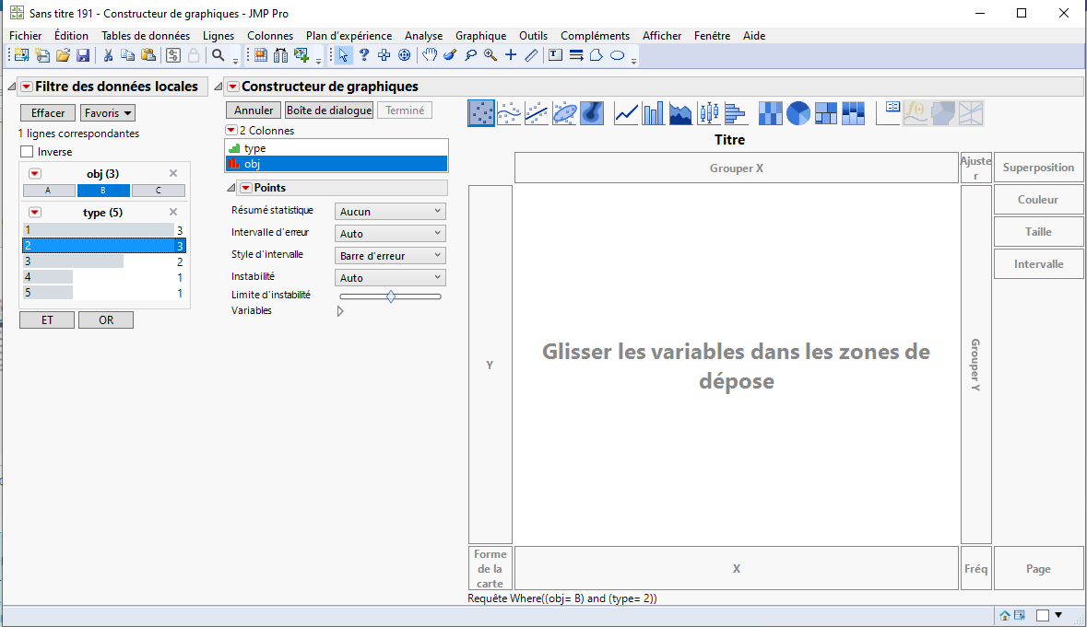This screenshot has height=627, width=1087.
Task: Open the Fichier menu
Action: pyautogui.click(x=26, y=36)
